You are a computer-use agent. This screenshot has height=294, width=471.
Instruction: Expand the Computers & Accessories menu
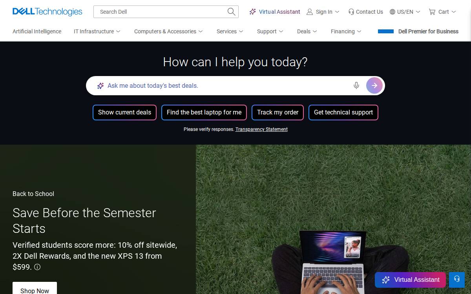point(168,31)
